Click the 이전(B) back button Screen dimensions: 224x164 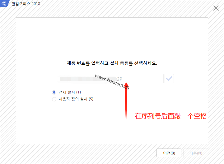tap(169, 153)
